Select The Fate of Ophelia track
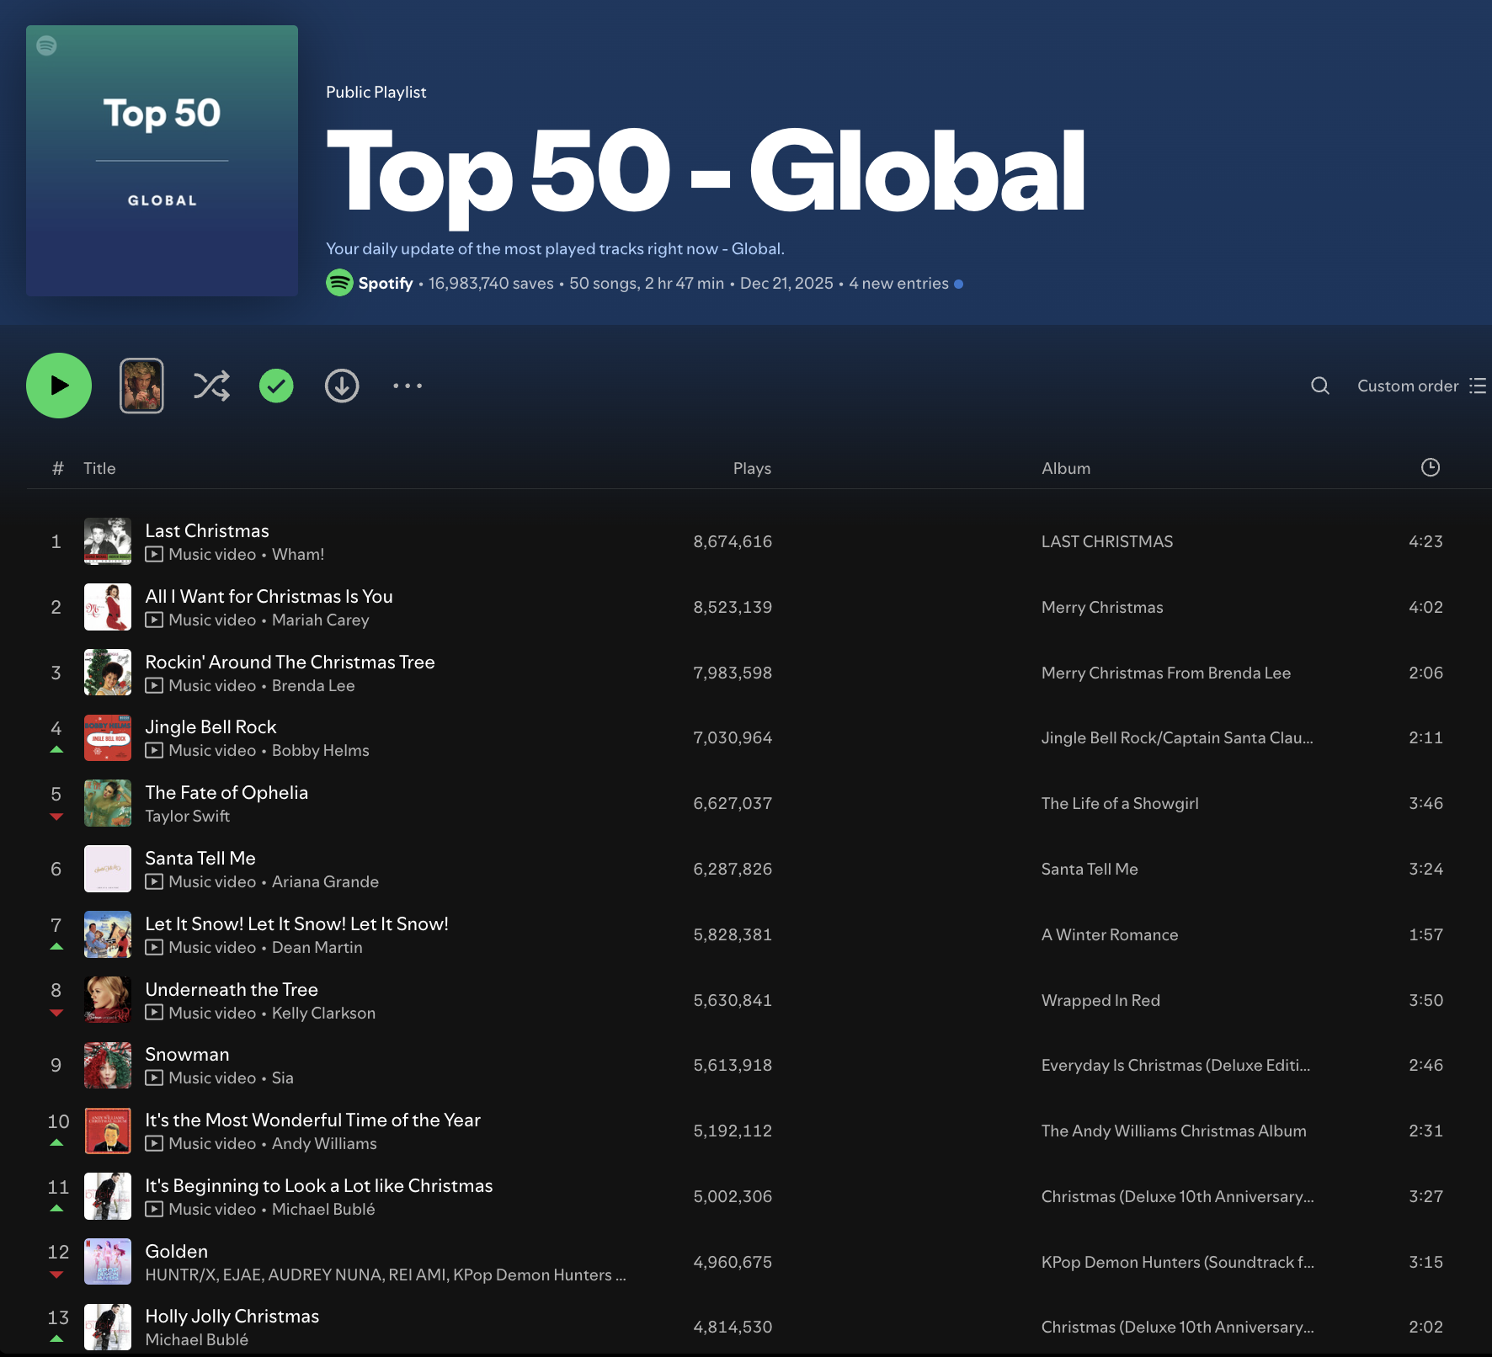Viewport: 1492px width, 1357px height. pyautogui.click(x=226, y=792)
